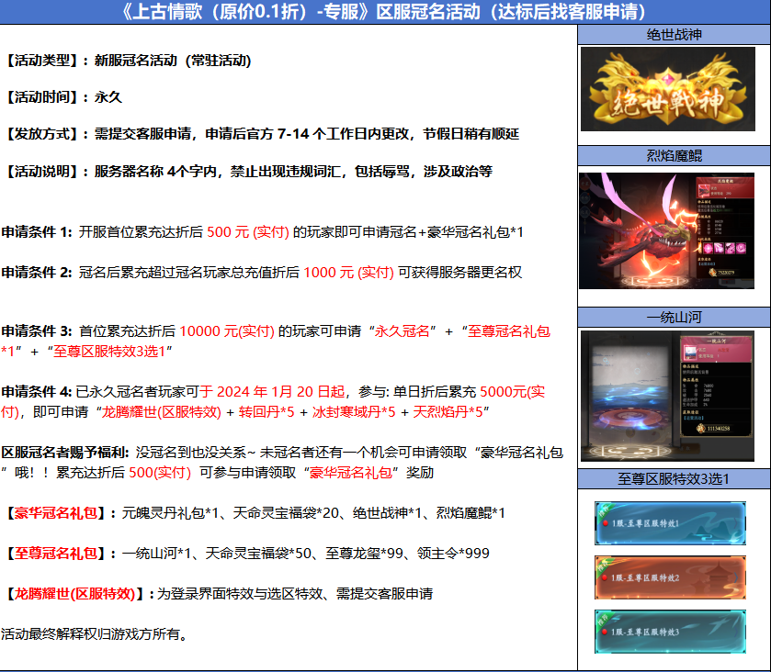Click the 一统山河 header cell
This screenshot has height=672, width=771.
[x=674, y=317]
